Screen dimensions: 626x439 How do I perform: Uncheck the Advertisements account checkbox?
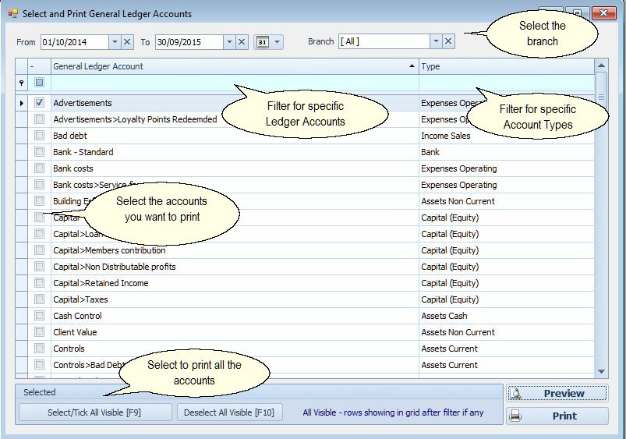tap(39, 103)
